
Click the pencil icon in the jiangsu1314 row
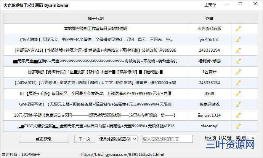(x=238, y=115)
